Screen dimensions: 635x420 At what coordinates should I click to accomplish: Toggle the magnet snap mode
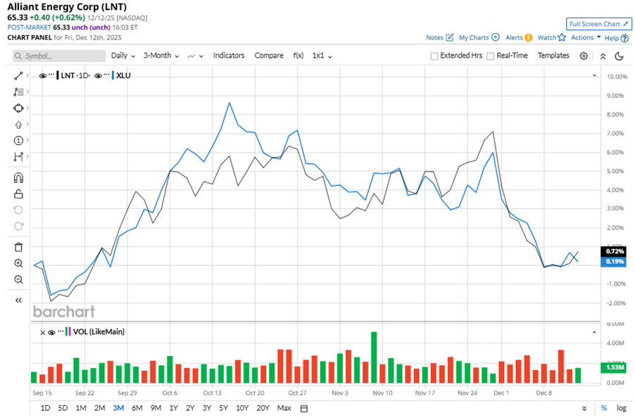(x=18, y=178)
